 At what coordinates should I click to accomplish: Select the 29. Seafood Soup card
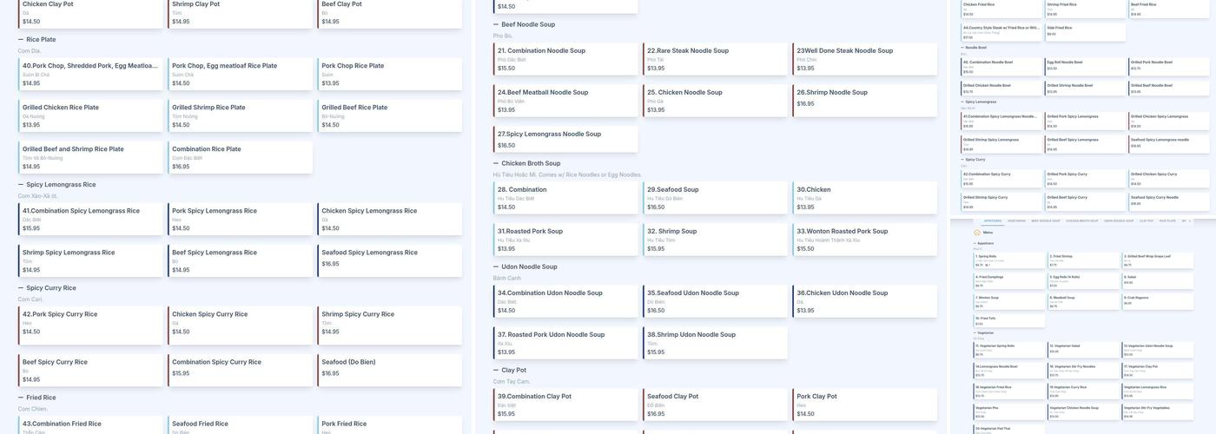coord(716,198)
